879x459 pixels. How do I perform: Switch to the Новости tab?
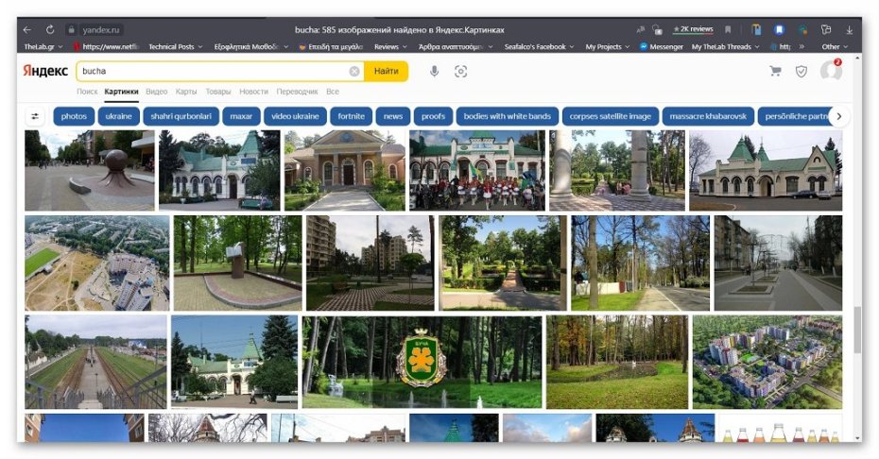(253, 92)
